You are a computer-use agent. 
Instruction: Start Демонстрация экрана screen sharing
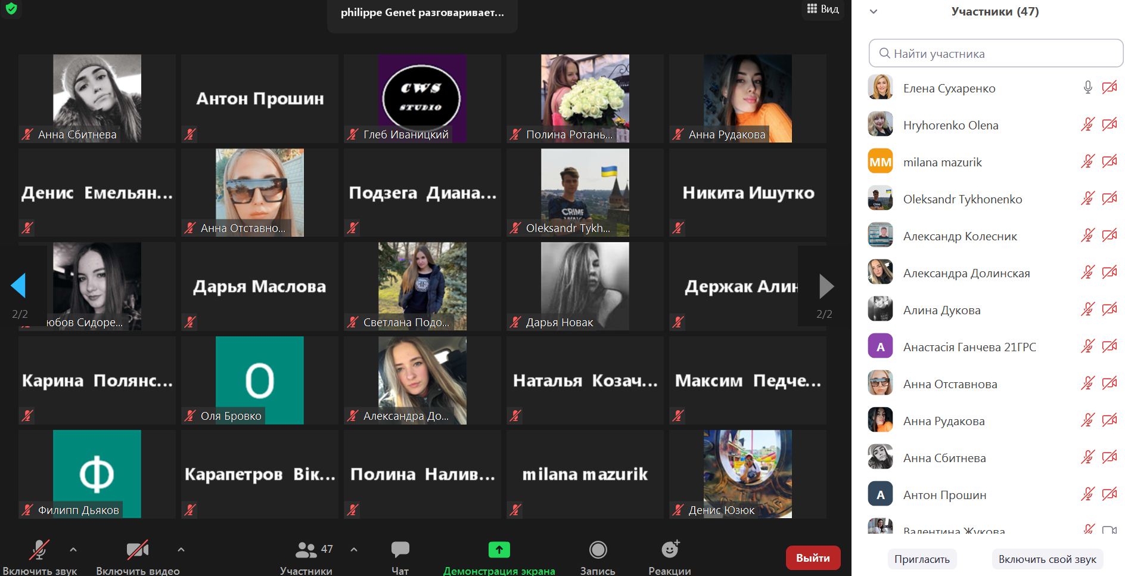tap(499, 557)
